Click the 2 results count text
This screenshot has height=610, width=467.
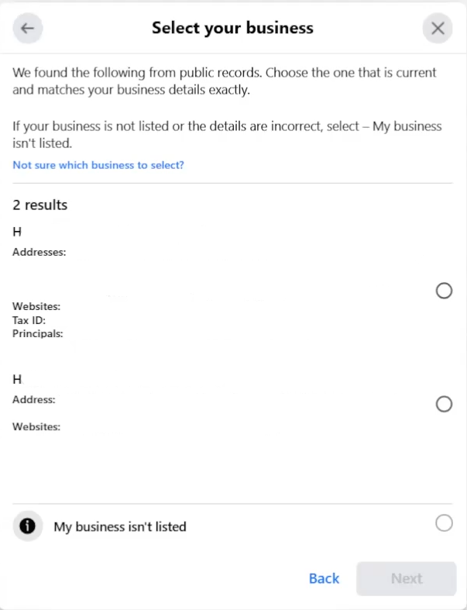[x=40, y=205]
